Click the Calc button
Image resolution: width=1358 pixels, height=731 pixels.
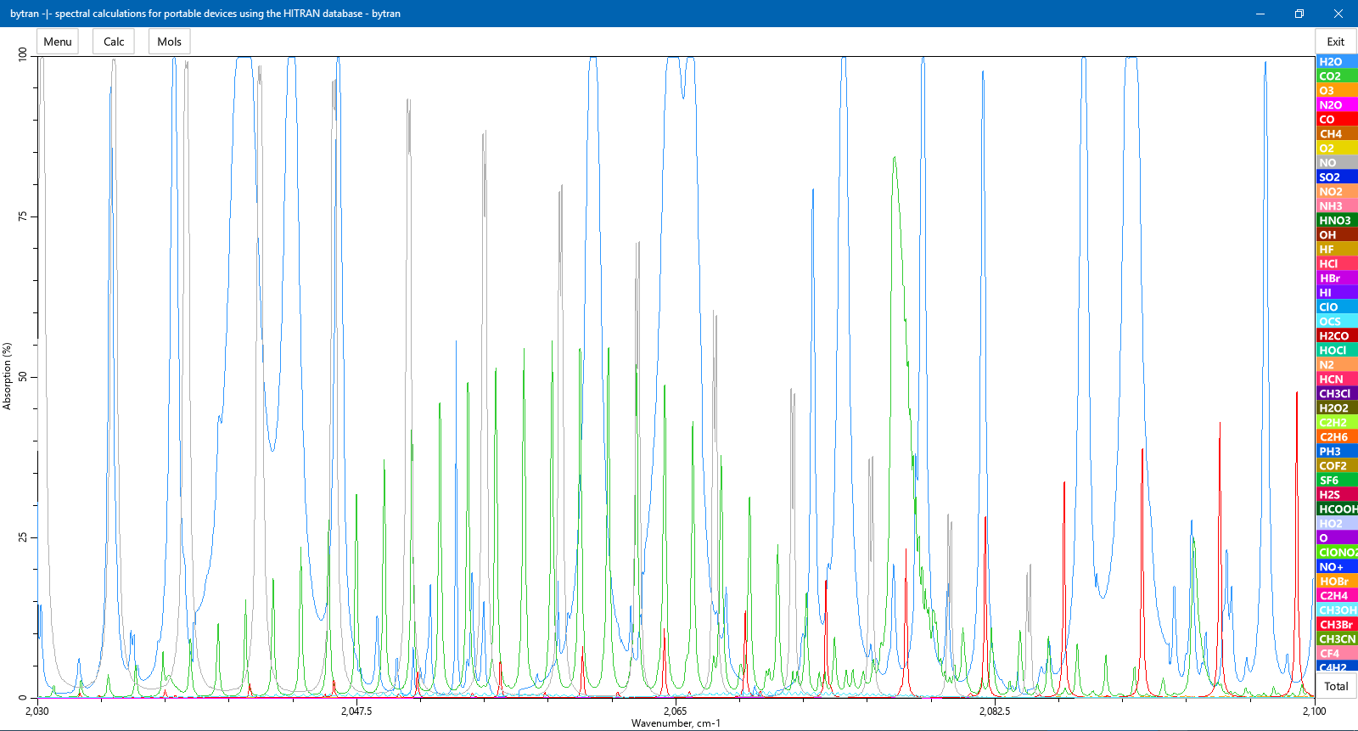[x=114, y=42]
